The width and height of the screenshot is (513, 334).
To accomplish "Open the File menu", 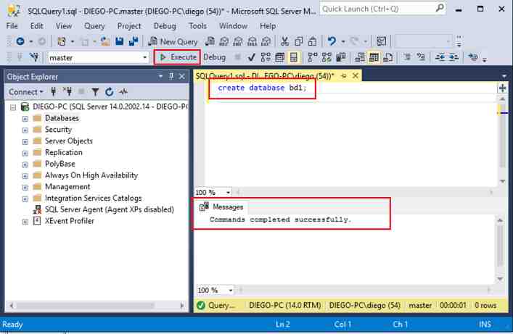I will click(12, 26).
